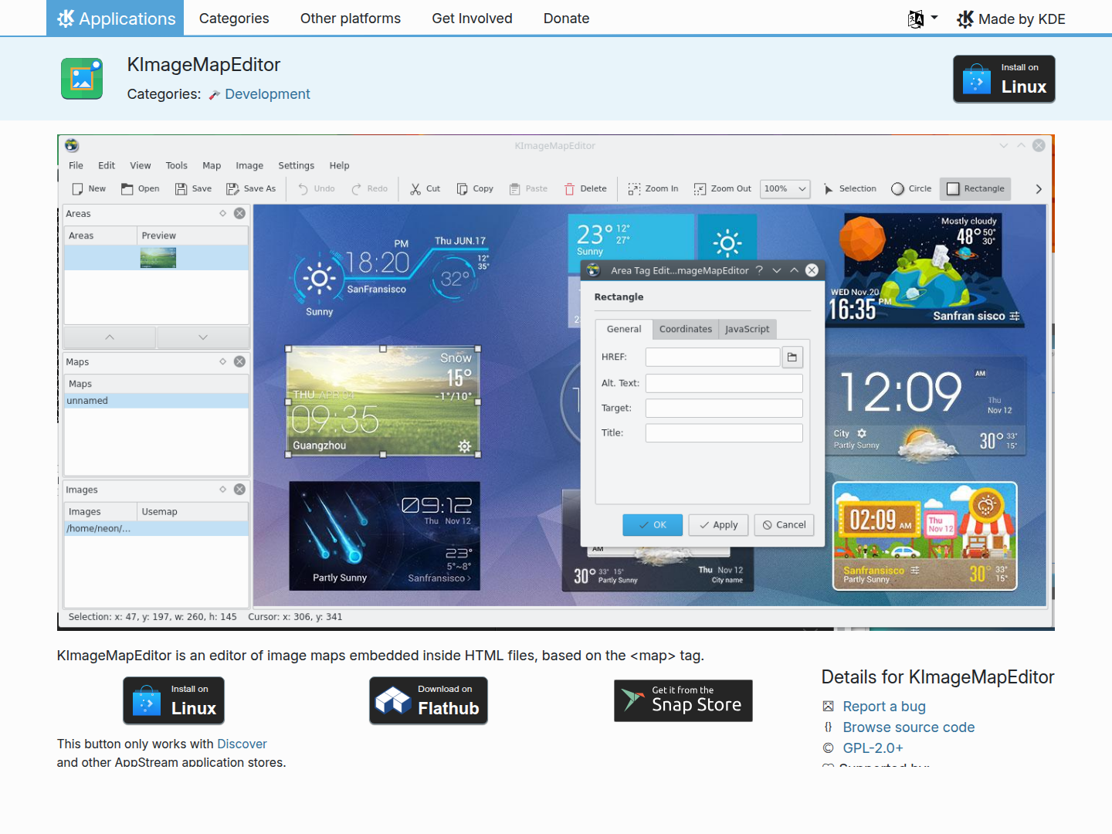Open the Donate navigation item
Image resolution: width=1112 pixels, height=834 pixels.
pyautogui.click(x=566, y=19)
